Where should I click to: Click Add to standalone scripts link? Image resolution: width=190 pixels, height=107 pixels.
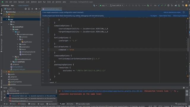tap(172, 12)
